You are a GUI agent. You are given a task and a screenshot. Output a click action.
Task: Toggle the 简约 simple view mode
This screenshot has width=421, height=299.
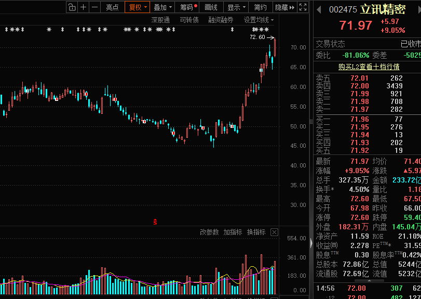[x=261, y=7]
